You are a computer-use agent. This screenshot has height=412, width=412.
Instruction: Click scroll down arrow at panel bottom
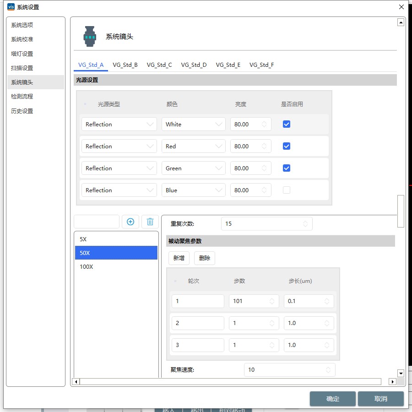401,374
